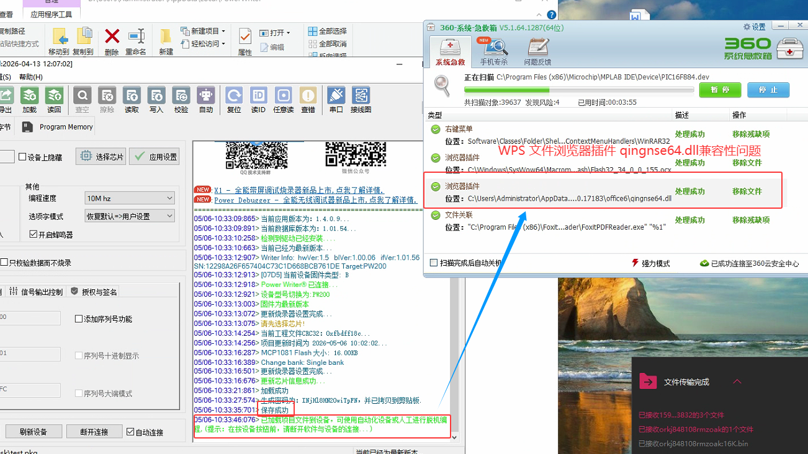Viewport: 808px width, 454px height.
Task: Select the 应用程序工具 ribbon tab in Explorer
Action: pos(51,14)
